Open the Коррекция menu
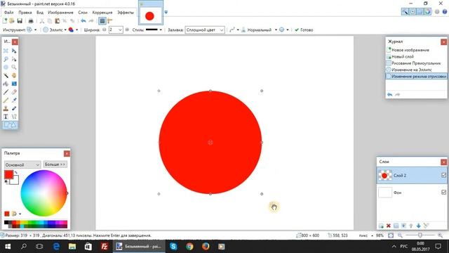The width and height of the screenshot is (449, 253). [102, 13]
